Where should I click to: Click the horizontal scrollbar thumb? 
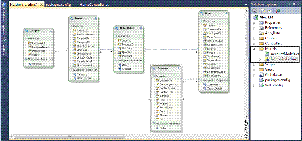[x=70, y=136]
